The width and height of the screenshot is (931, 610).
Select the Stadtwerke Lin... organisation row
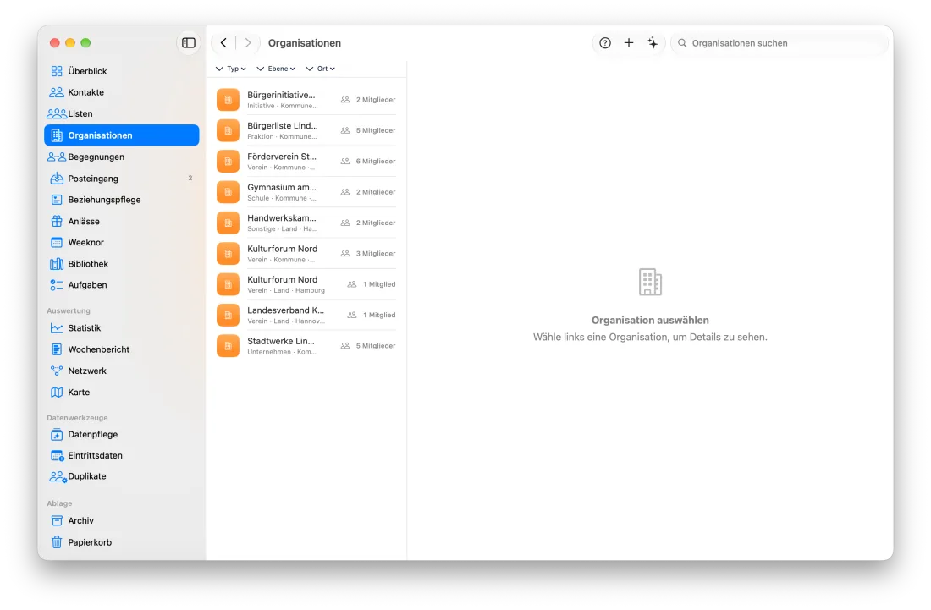tap(306, 347)
